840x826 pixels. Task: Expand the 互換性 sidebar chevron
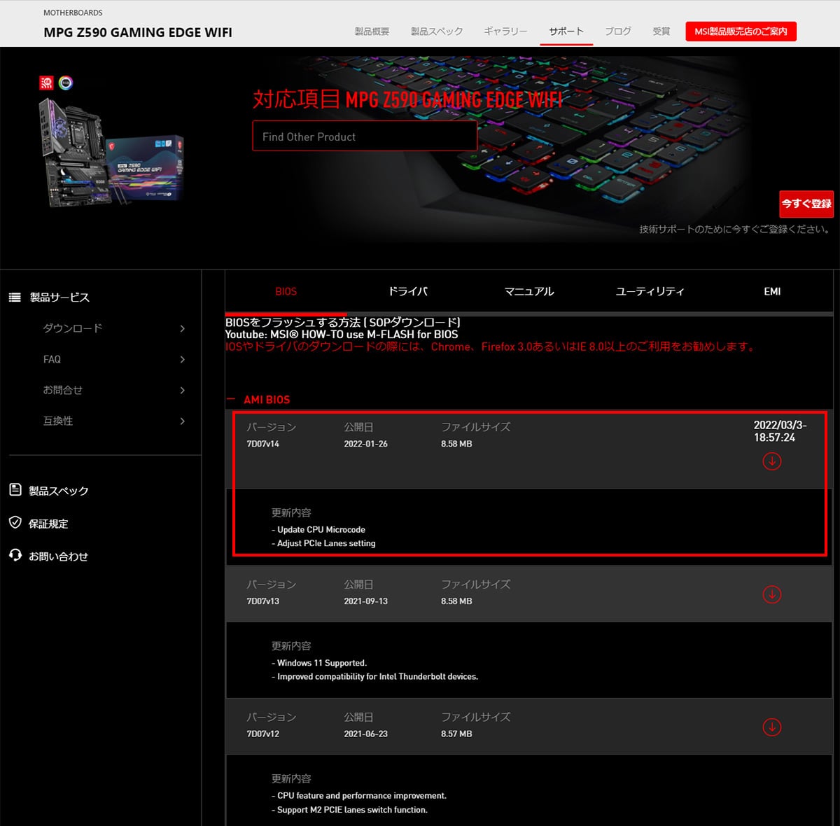point(182,421)
